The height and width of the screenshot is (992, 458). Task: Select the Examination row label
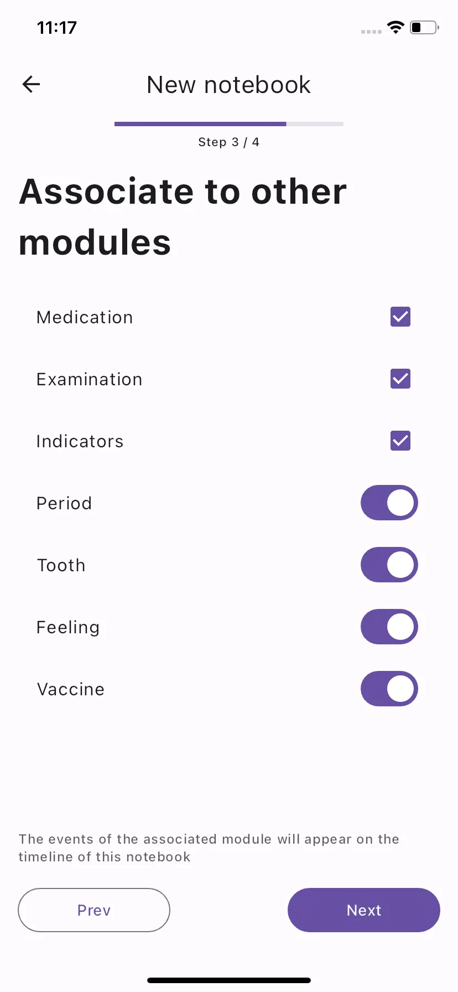90,379
